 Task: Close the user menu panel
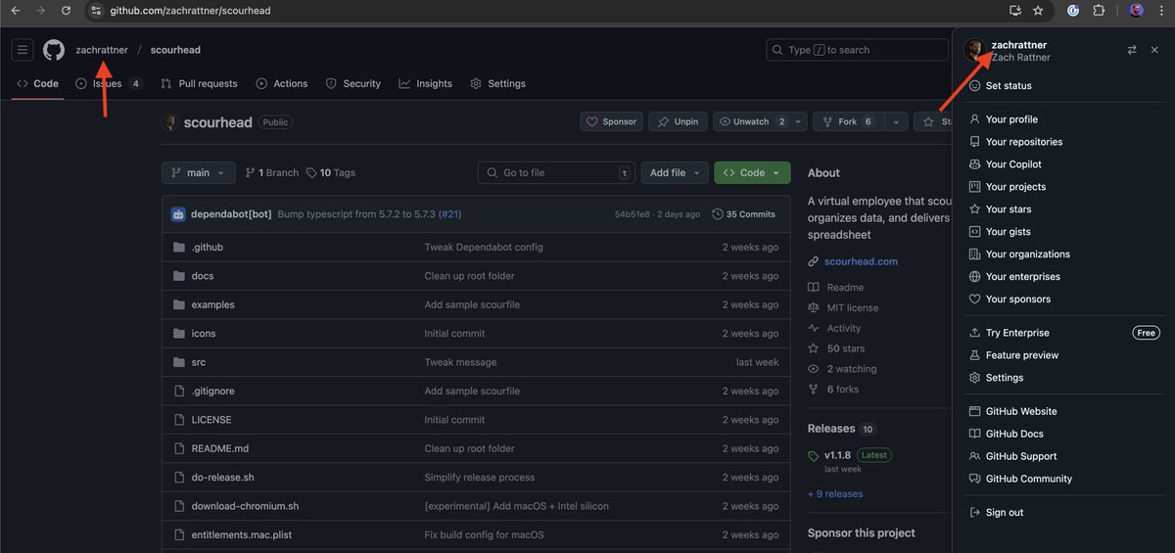(x=1154, y=50)
